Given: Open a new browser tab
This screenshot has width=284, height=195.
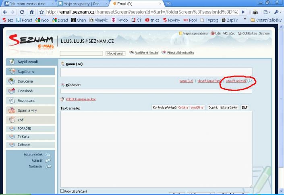Looking at the screenshot, I should click(x=168, y=4).
